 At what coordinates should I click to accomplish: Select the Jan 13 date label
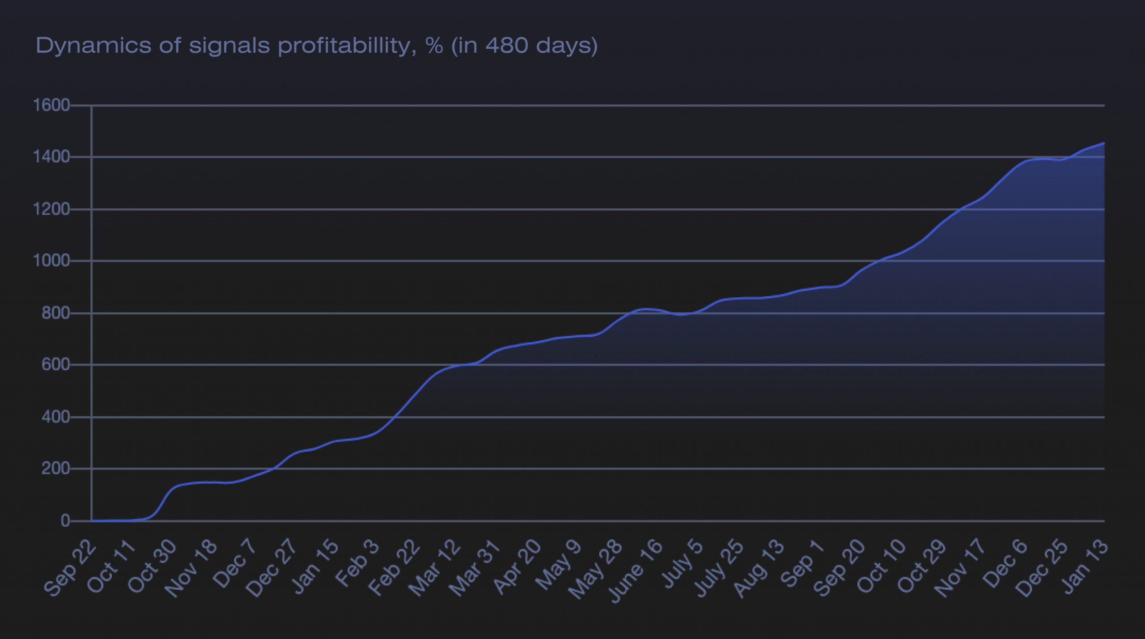pos(1085,567)
